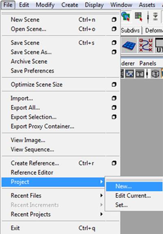The image size is (163, 234).
Task: Switch to the Subdivs shelf tab
Action: (130, 31)
